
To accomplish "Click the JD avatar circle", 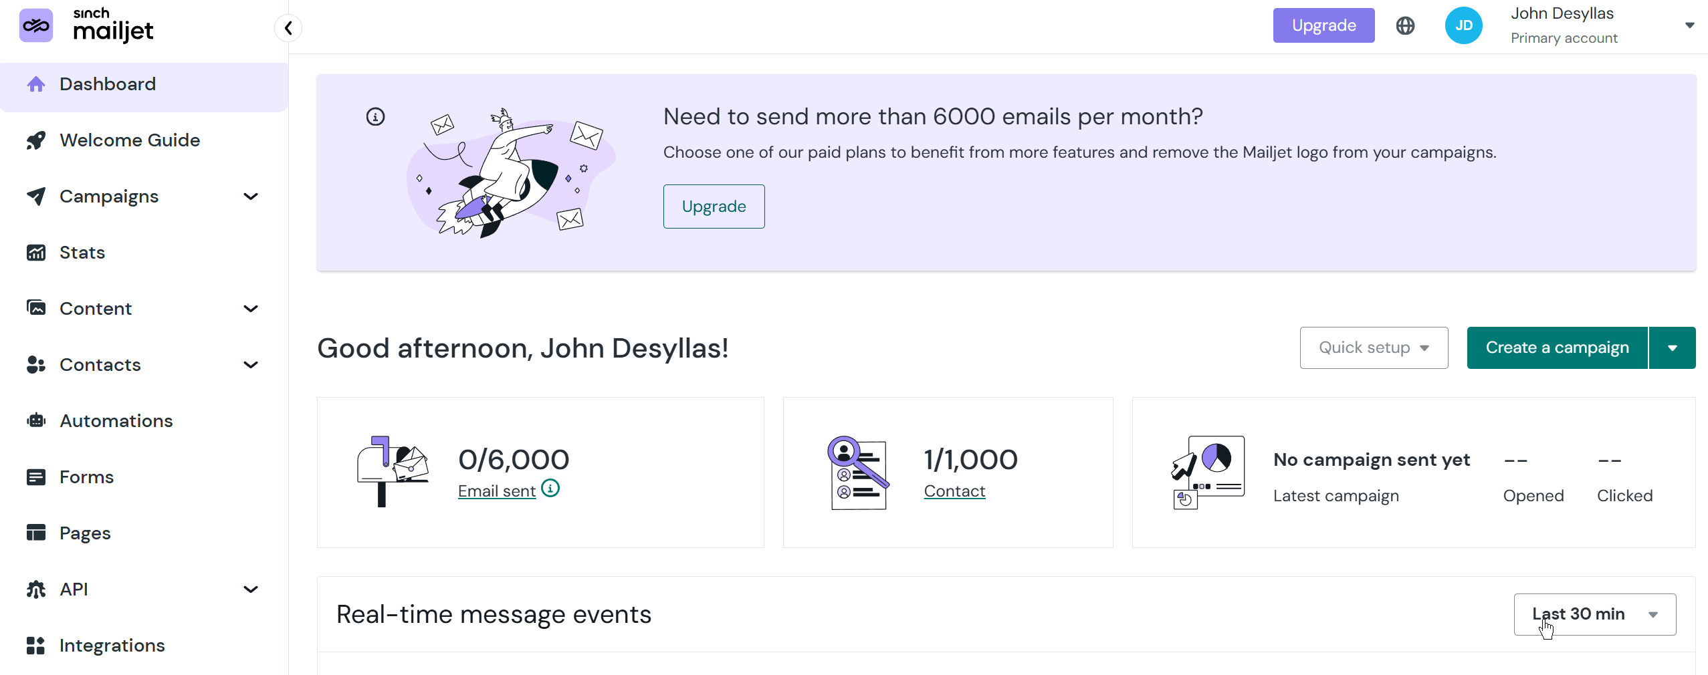I will coord(1463,25).
